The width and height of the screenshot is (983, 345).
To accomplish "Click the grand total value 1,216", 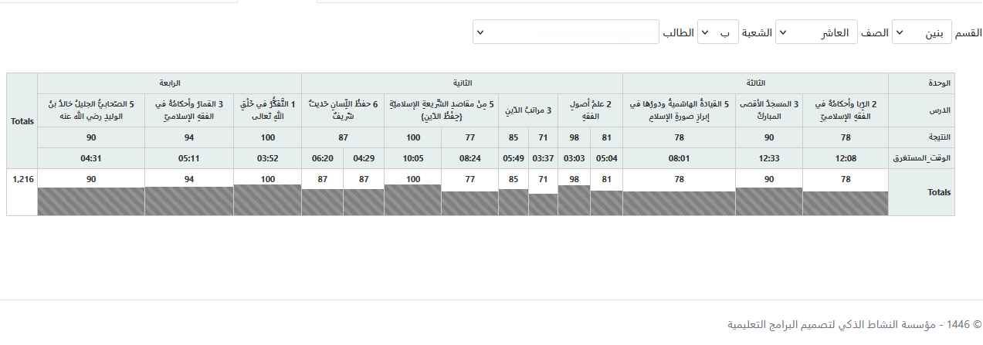I will pos(22,178).
